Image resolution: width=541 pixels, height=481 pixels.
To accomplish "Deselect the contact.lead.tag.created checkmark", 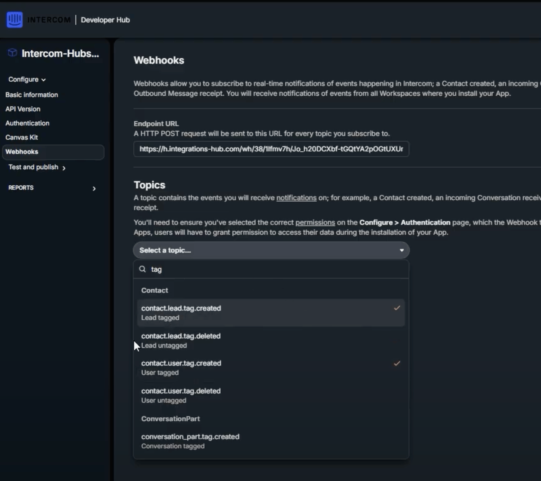I will pyautogui.click(x=397, y=308).
